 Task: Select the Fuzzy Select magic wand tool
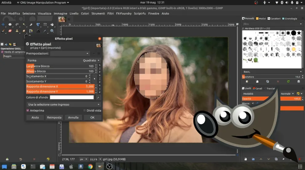[24, 25]
